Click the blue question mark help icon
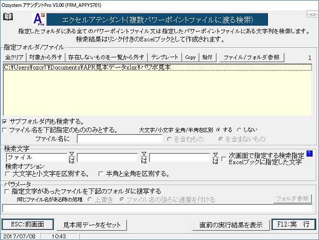 point(309,153)
